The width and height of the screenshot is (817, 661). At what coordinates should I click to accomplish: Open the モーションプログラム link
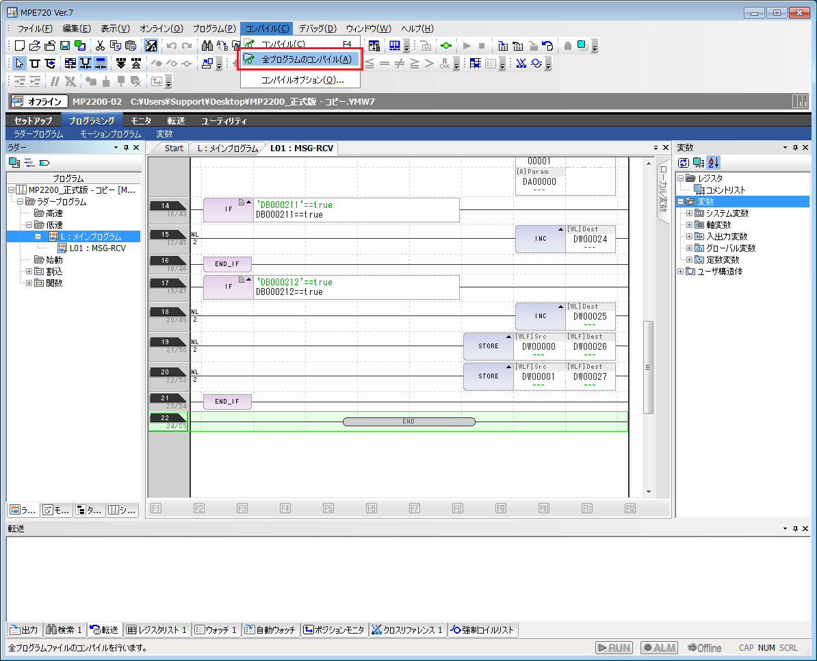[110, 134]
